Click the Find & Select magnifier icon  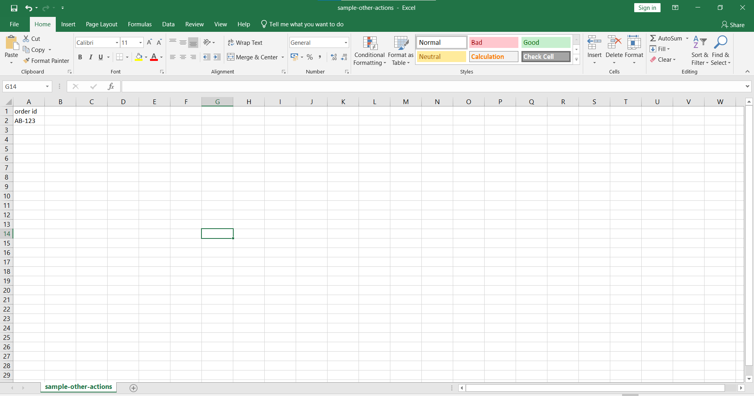pos(720,42)
